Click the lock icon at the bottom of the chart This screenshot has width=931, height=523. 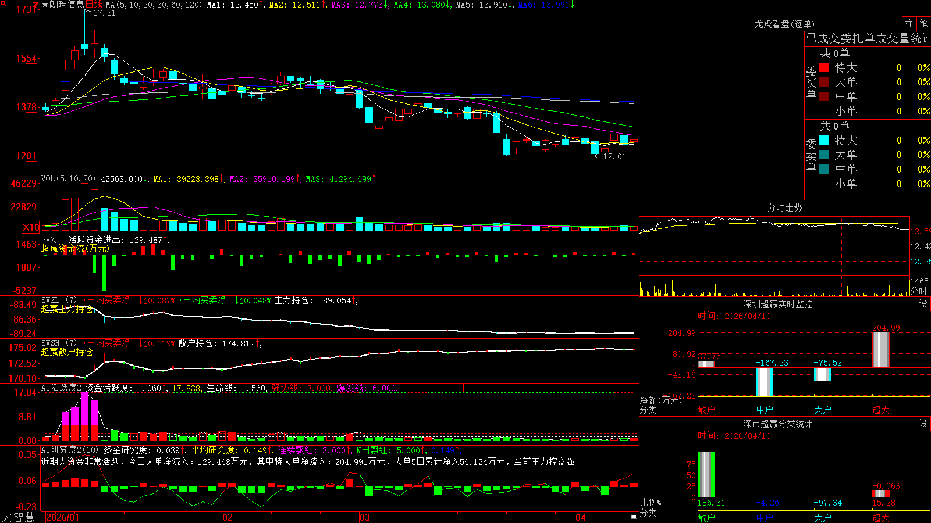[634, 516]
